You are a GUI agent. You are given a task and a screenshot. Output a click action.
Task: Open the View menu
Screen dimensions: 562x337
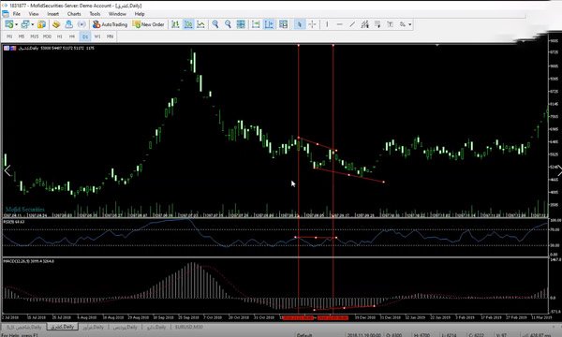(x=34, y=14)
